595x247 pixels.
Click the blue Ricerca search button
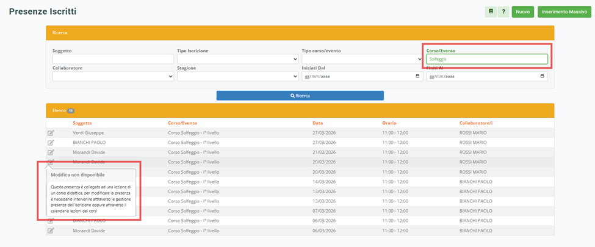300,96
